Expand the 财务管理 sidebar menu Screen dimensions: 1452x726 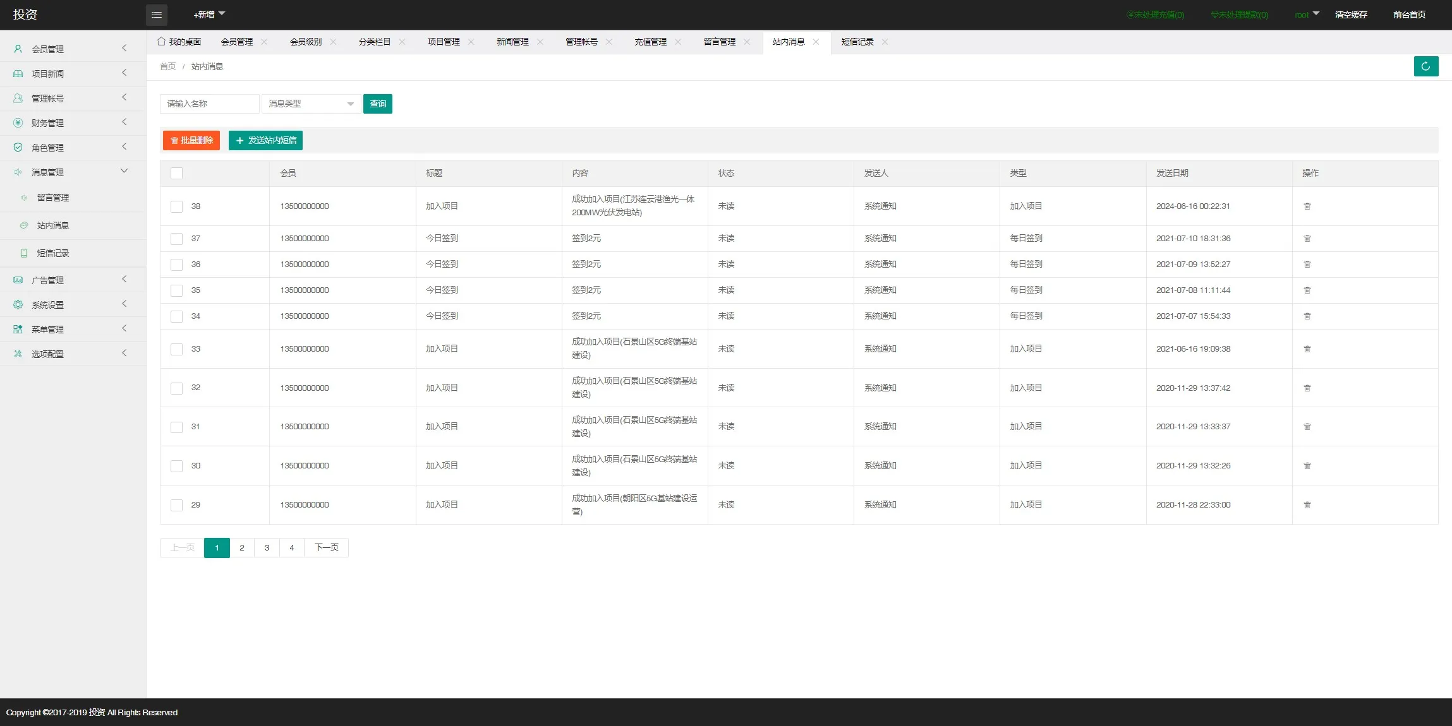(48, 123)
